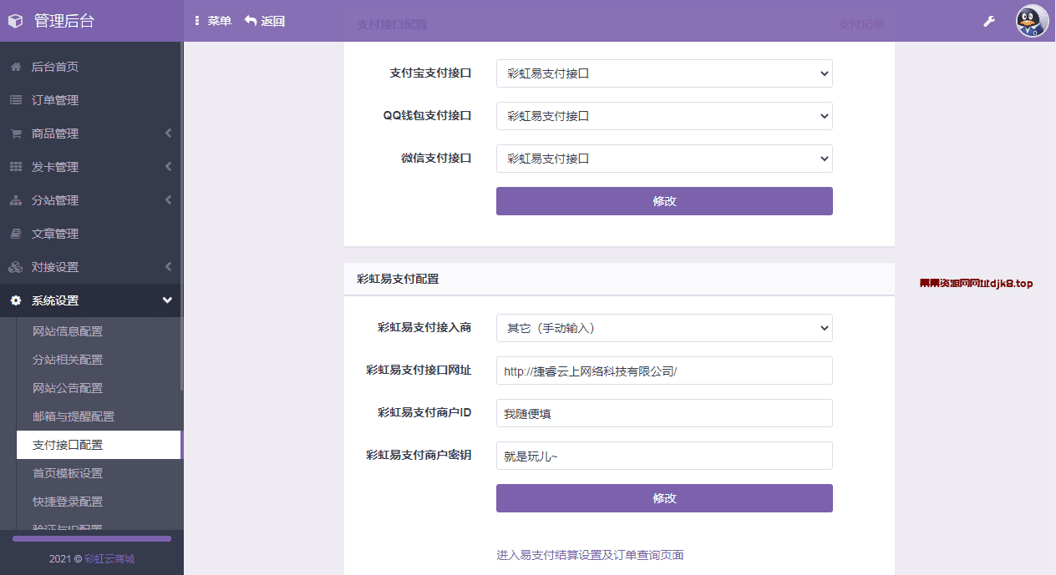Open the 易支付结算设置及订单查询 link
The height and width of the screenshot is (575, 1056).
click(588, 554)
